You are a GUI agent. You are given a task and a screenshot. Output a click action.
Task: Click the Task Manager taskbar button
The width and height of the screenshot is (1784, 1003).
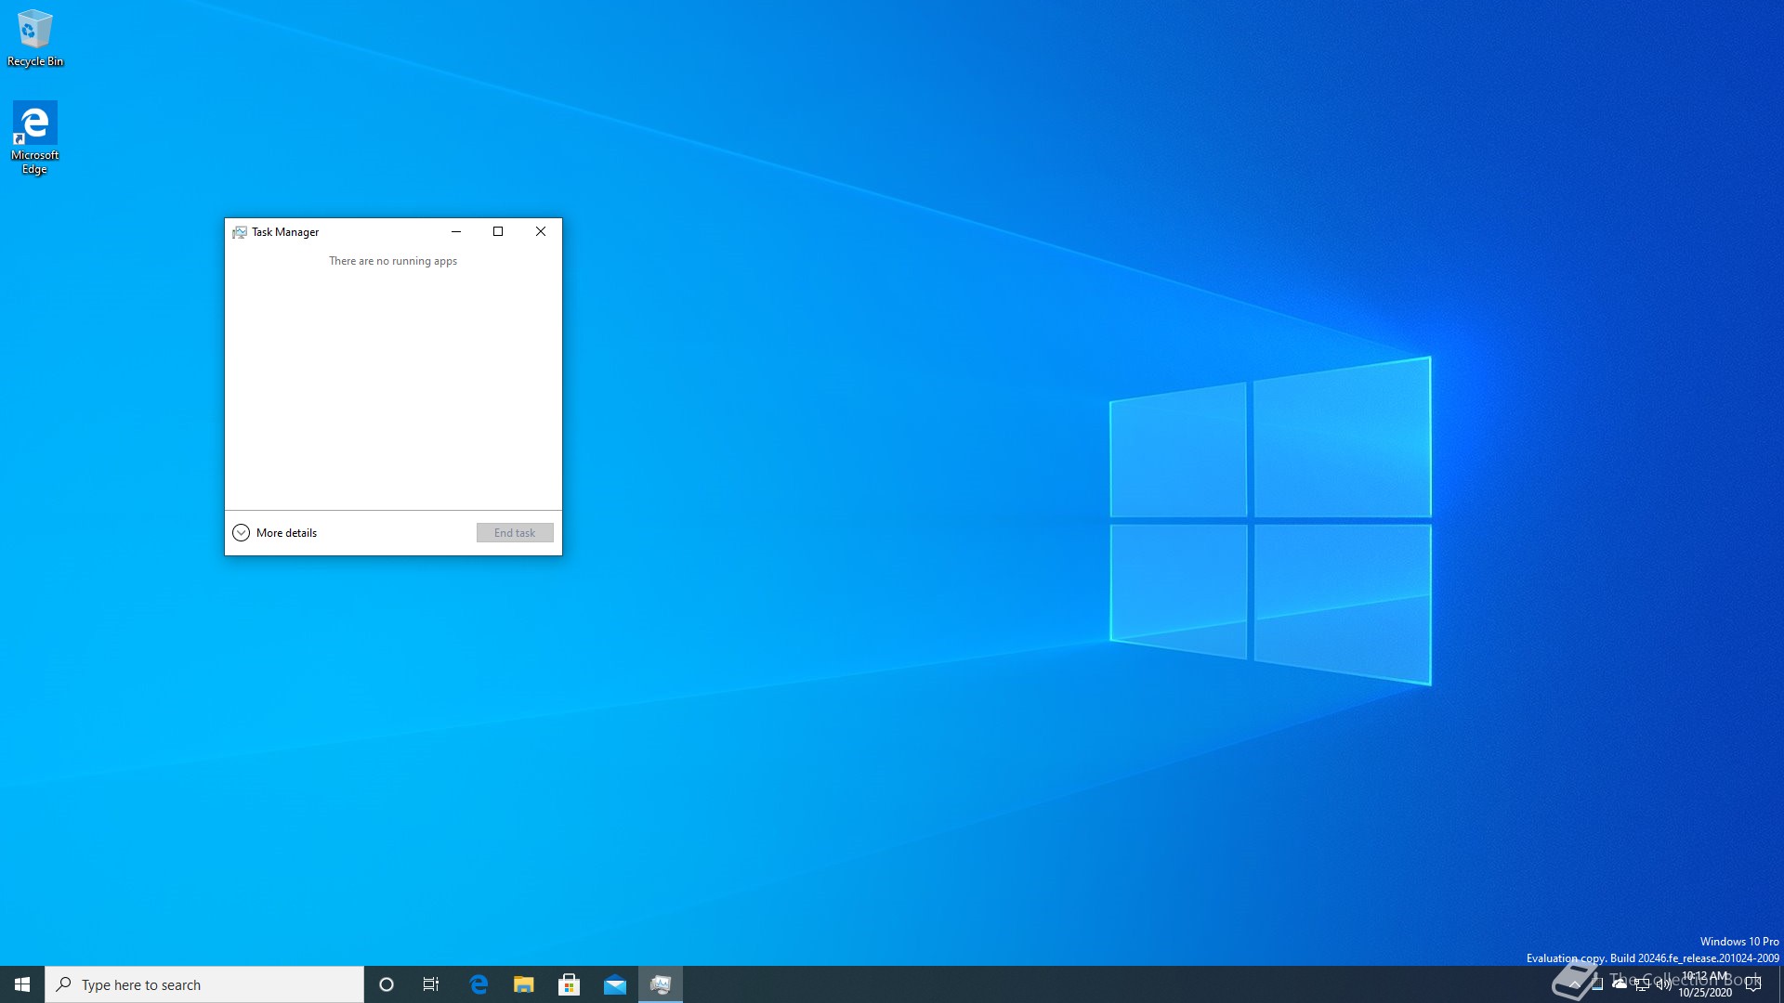tap(661, 984)
